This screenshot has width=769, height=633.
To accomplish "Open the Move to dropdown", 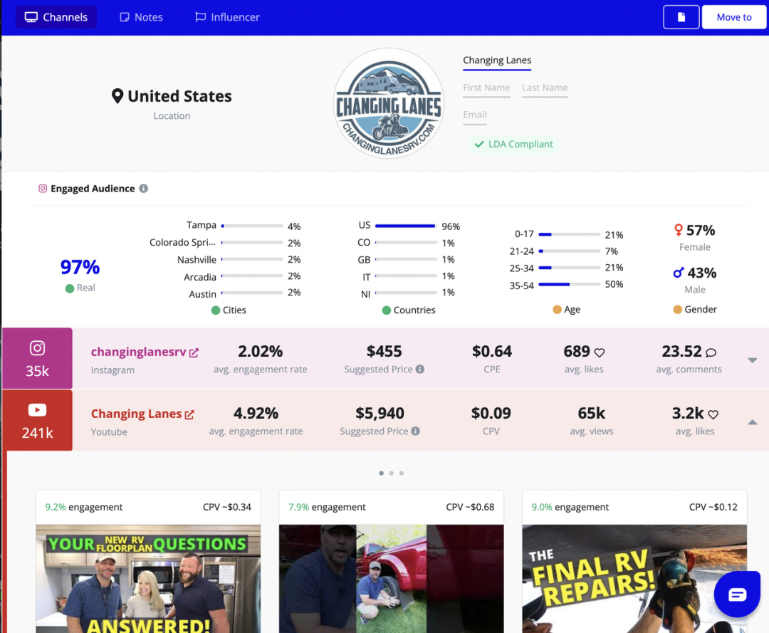I will point(733,17).
